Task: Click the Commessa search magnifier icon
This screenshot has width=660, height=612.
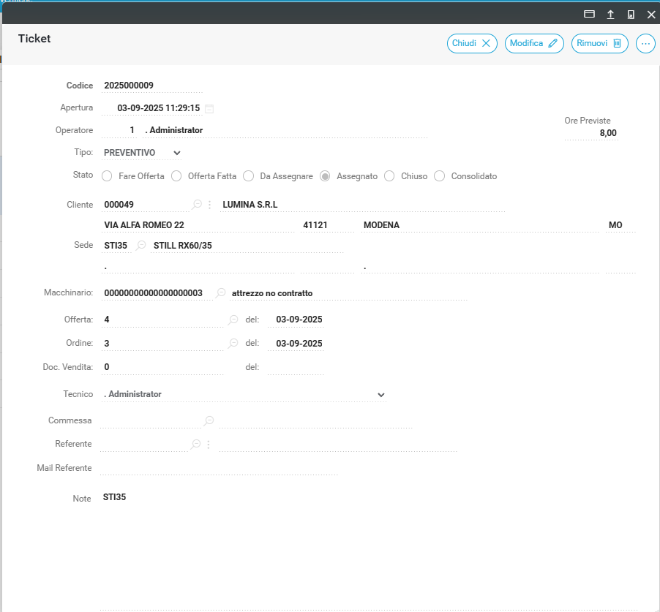Action: pos(209,420)
